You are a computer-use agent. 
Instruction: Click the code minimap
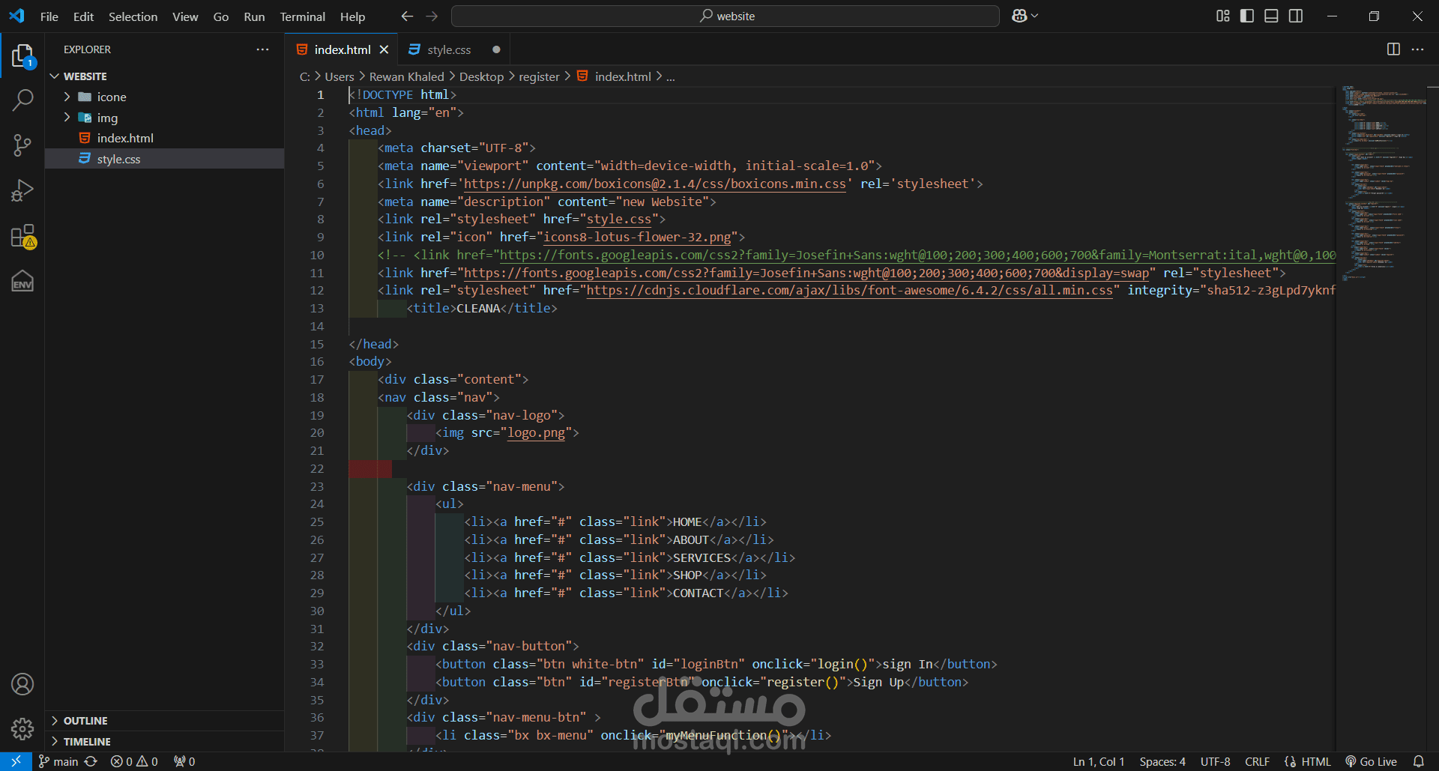tap(1383, 184)
